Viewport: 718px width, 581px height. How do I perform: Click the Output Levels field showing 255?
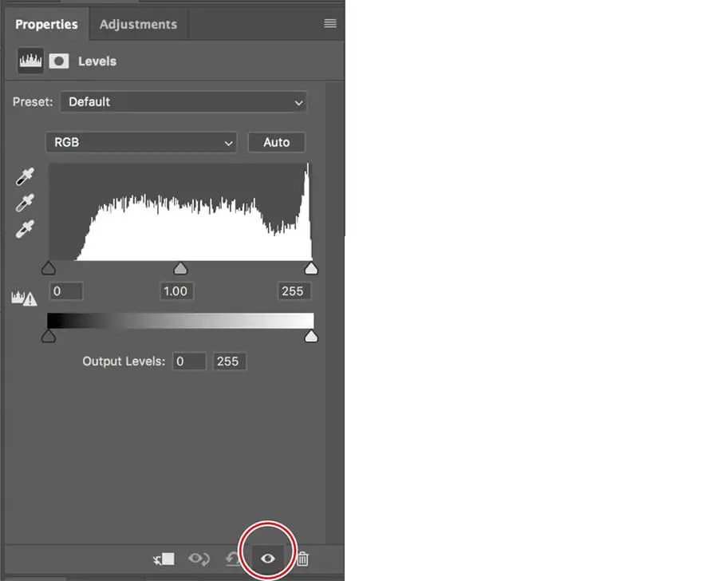[230, 361]
